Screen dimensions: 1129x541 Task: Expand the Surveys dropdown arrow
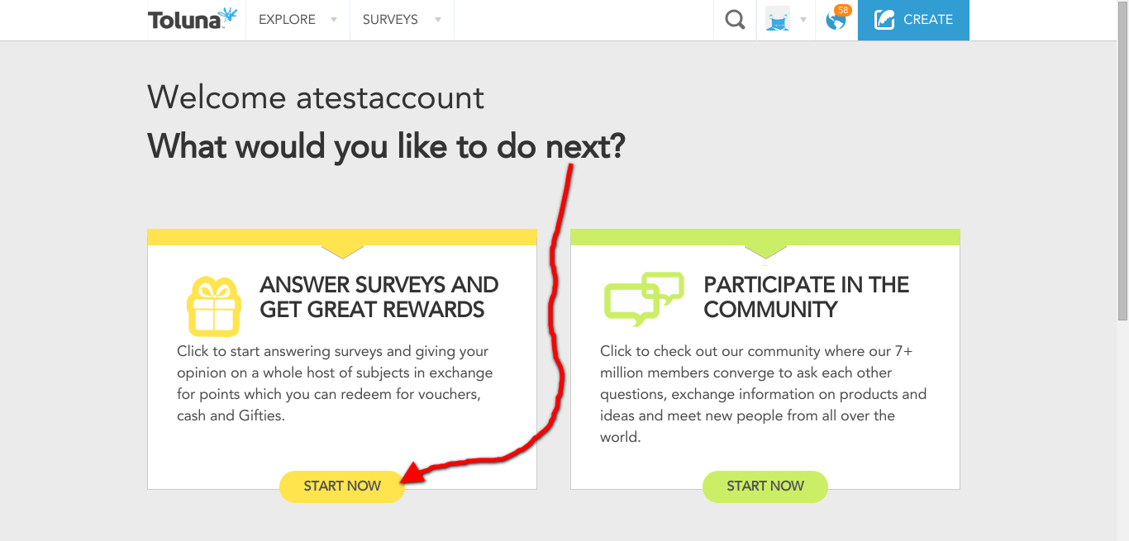pyautogui.click(x=437, y=20)
